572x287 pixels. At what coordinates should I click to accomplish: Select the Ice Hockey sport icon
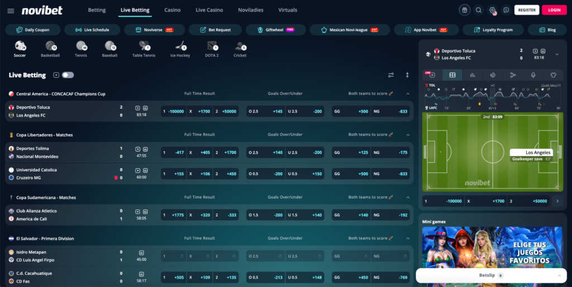180,49
